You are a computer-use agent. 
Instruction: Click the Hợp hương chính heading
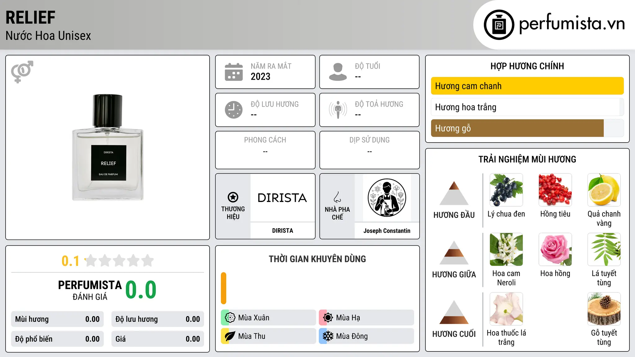pos(527,66)
